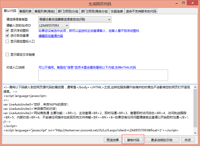Tick the 显示固定文本链接 checkbox

tap(7, 55)
